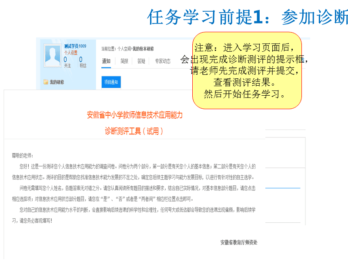Screen dimensions: 348x261
Task: Click 个人空间 in the breadcrumb
Action: coord(124,47)
